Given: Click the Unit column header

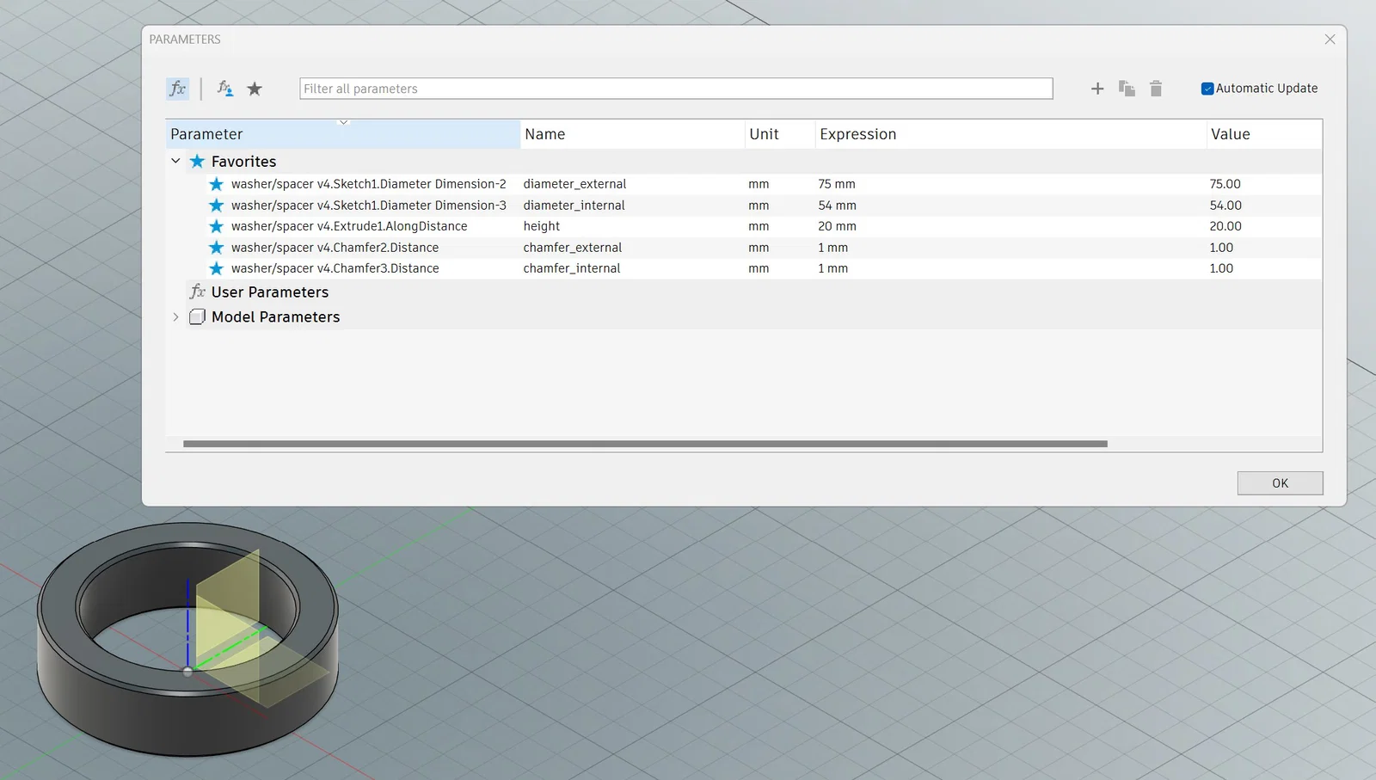Looking at the screenshot, I should pyautogui.click(x=780, y=134).
